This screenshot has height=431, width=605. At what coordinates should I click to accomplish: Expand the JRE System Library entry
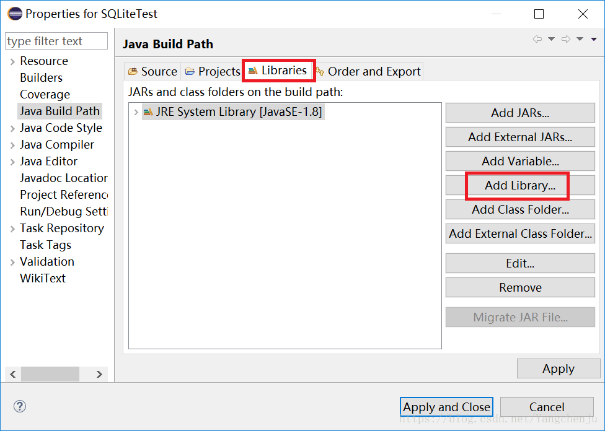pos(136,112)
